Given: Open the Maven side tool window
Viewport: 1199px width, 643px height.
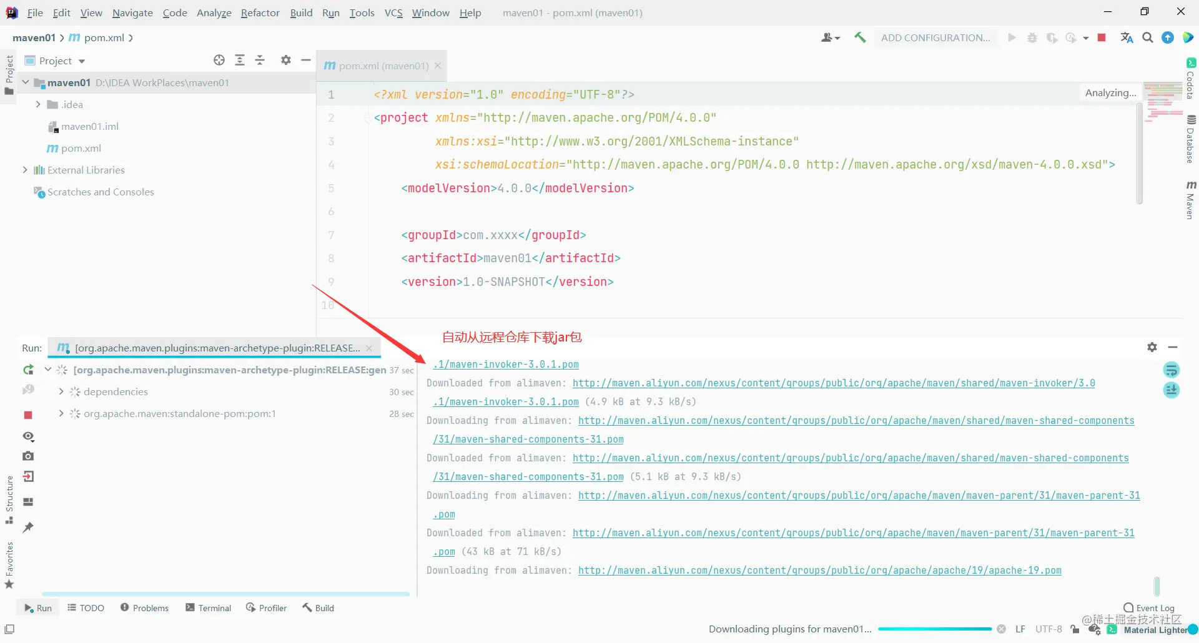Looking at the screenshot, I should pos(1191,200).
